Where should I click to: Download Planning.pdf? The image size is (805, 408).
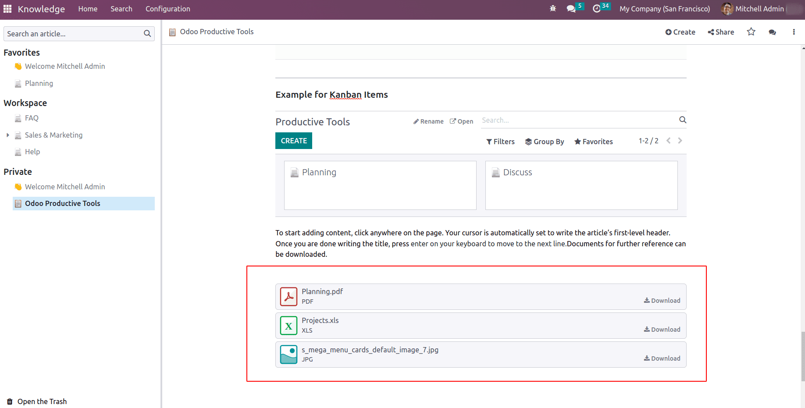pyautogui.click(x=662, y=301)
